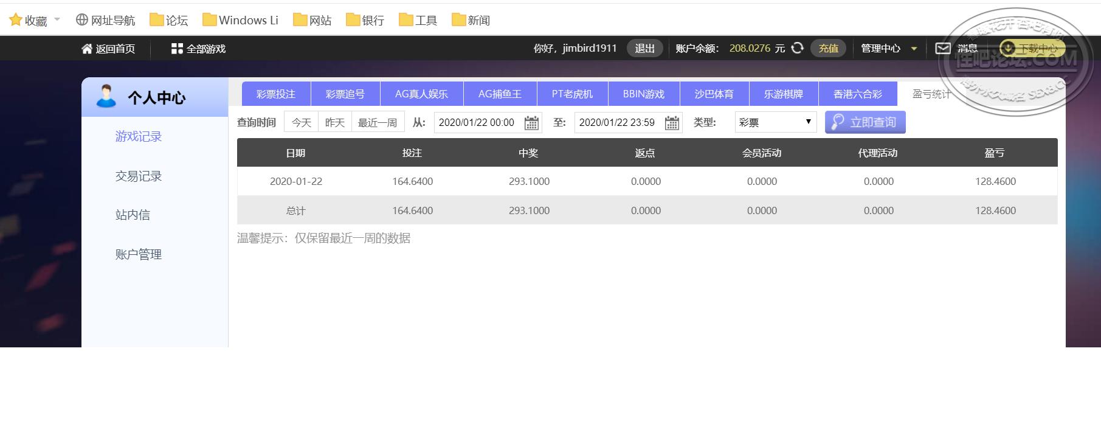Select the 最近一周 time filter

[378, 122]
